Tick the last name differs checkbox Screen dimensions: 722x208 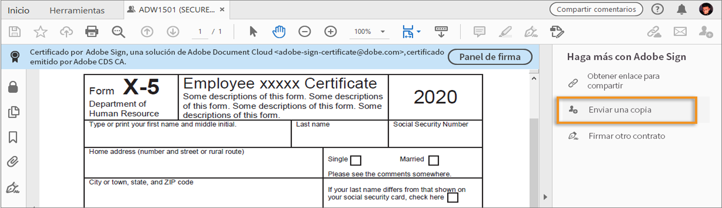point(452,198)
